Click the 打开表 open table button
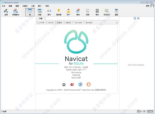The width and height of the screenshot is (155, 114). pyautogui.click(x=41, y=23)
